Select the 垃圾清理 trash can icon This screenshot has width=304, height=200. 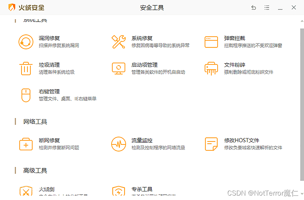(26, 69)
